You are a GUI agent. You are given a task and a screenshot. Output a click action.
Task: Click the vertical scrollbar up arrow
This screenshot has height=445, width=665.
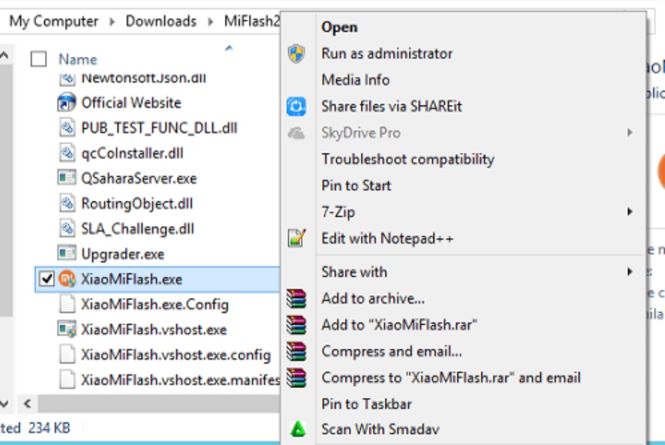coord(4,55)
